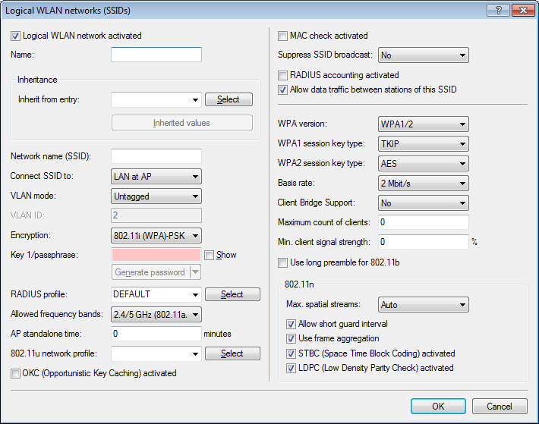
Task: Click the Network name (SSID) field
Action: pos(156,156)
